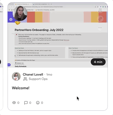
Task: Click the Welcome! video title
Action: click(x=21, y=88)
